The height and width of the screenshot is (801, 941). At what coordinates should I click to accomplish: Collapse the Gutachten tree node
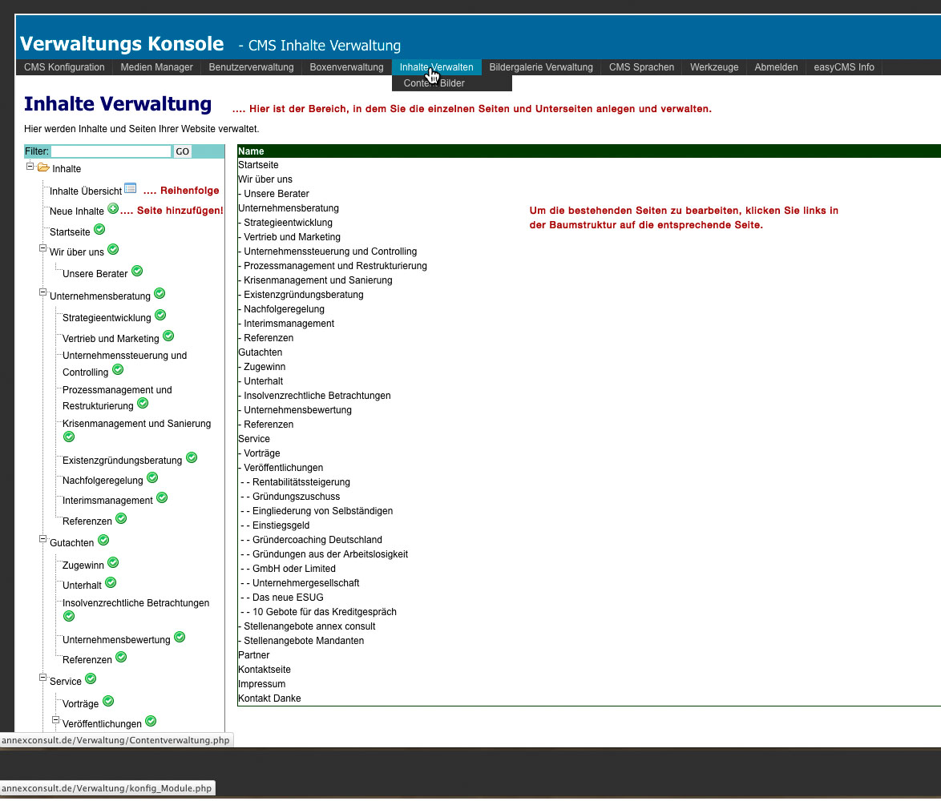[43, 540]
